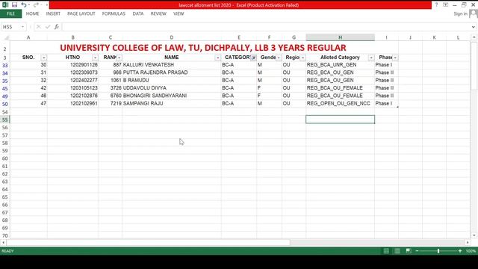Click the Select All corner triangle

[x=6, y=37]
